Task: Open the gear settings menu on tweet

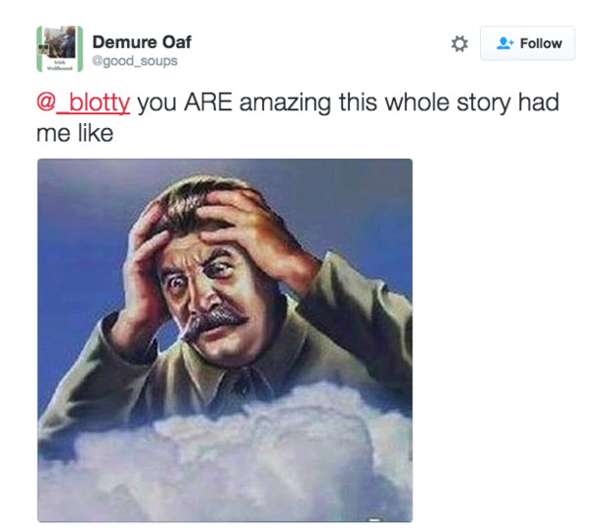Action: (459, 44)
